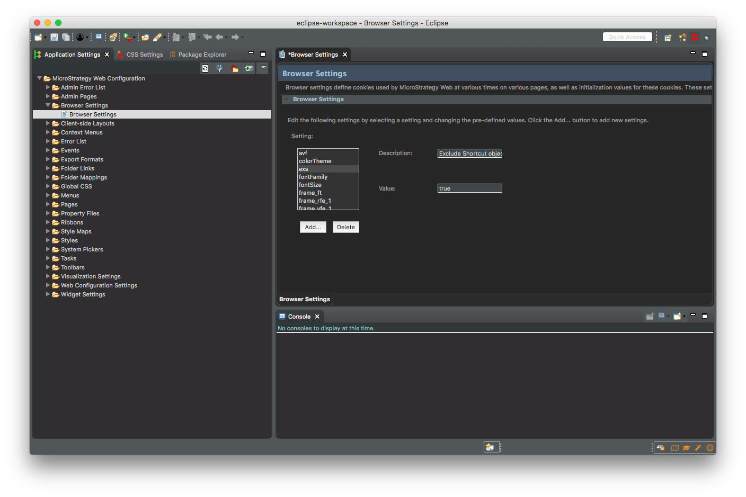Open the view menu triangle in Application Settings panel
Screen dimensions: 746x497
click(263, 68)
